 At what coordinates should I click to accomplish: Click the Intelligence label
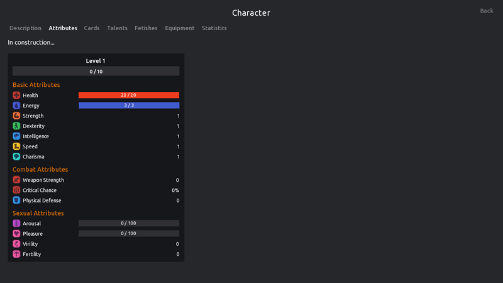click(36, 136)
